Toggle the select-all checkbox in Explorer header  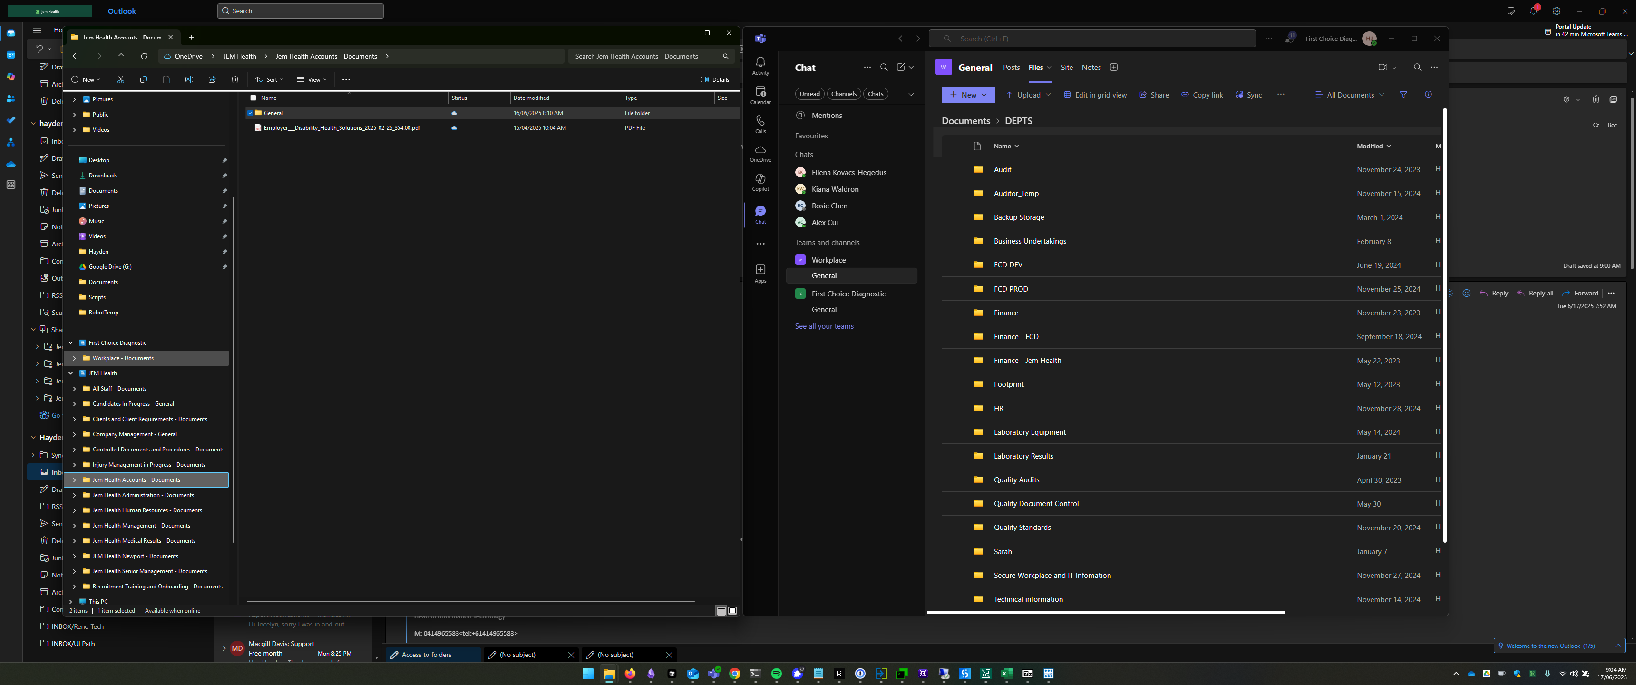pyautogui.click(x=253, y=98)
